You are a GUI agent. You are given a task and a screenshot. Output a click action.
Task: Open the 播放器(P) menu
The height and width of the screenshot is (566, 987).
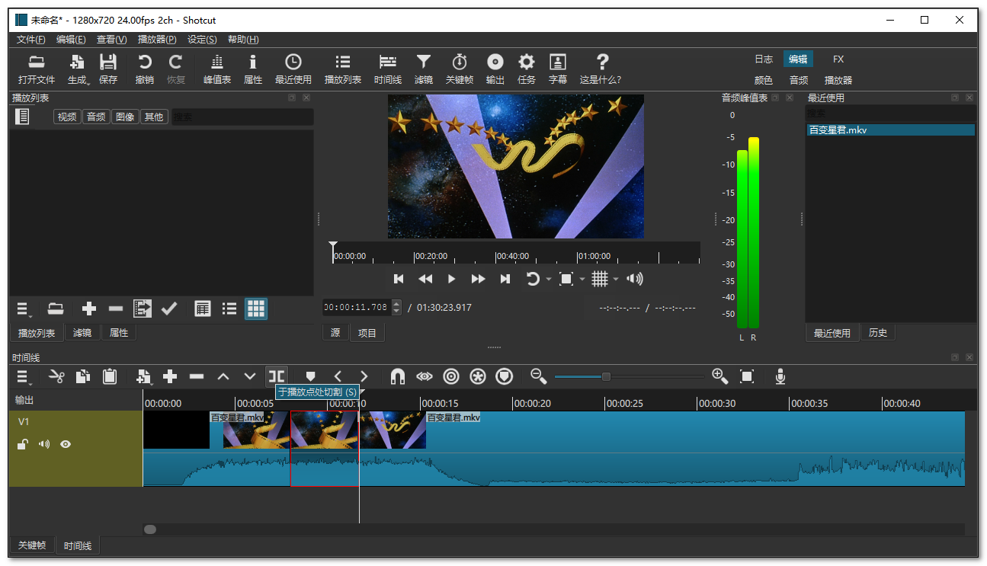157,40
